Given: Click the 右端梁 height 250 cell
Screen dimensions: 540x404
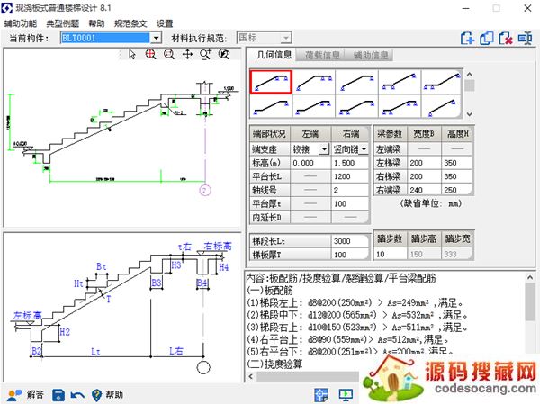Looking at the screenshot, I should [456, 190].
